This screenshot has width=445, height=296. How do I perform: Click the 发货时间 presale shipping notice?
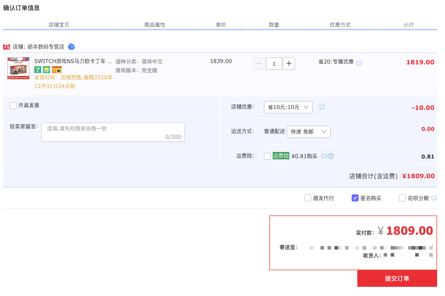click(74, 81)
